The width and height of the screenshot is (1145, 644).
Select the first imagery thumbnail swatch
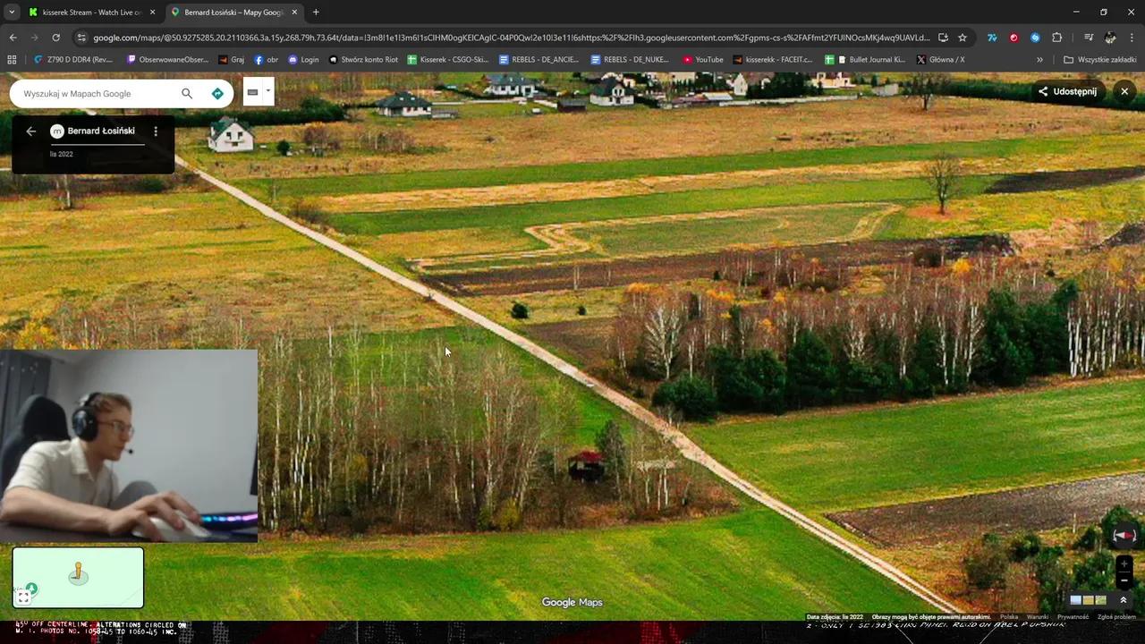(1075, 600)
